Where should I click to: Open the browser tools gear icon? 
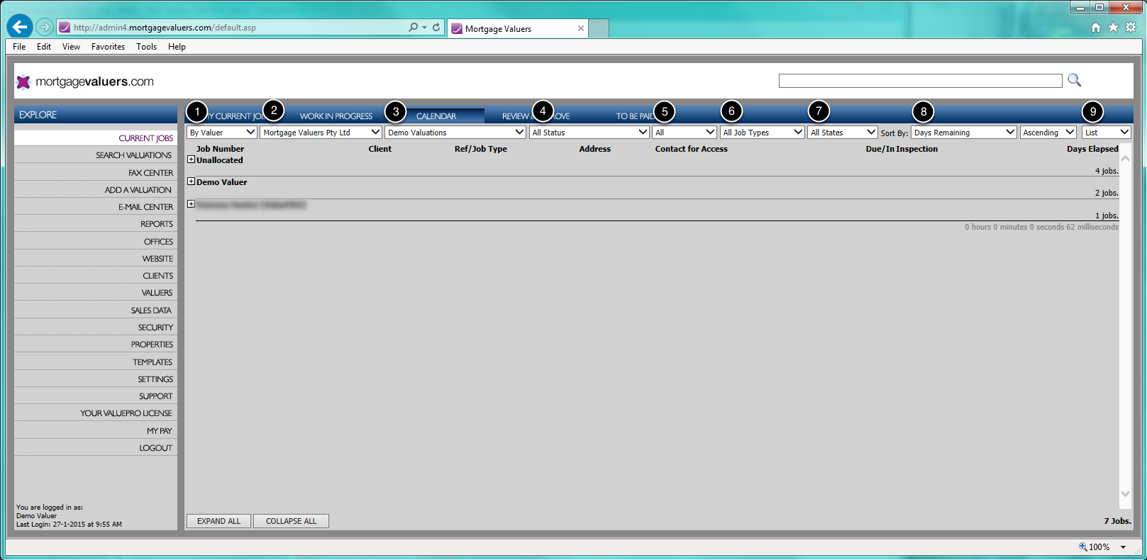coord(1131,27)
